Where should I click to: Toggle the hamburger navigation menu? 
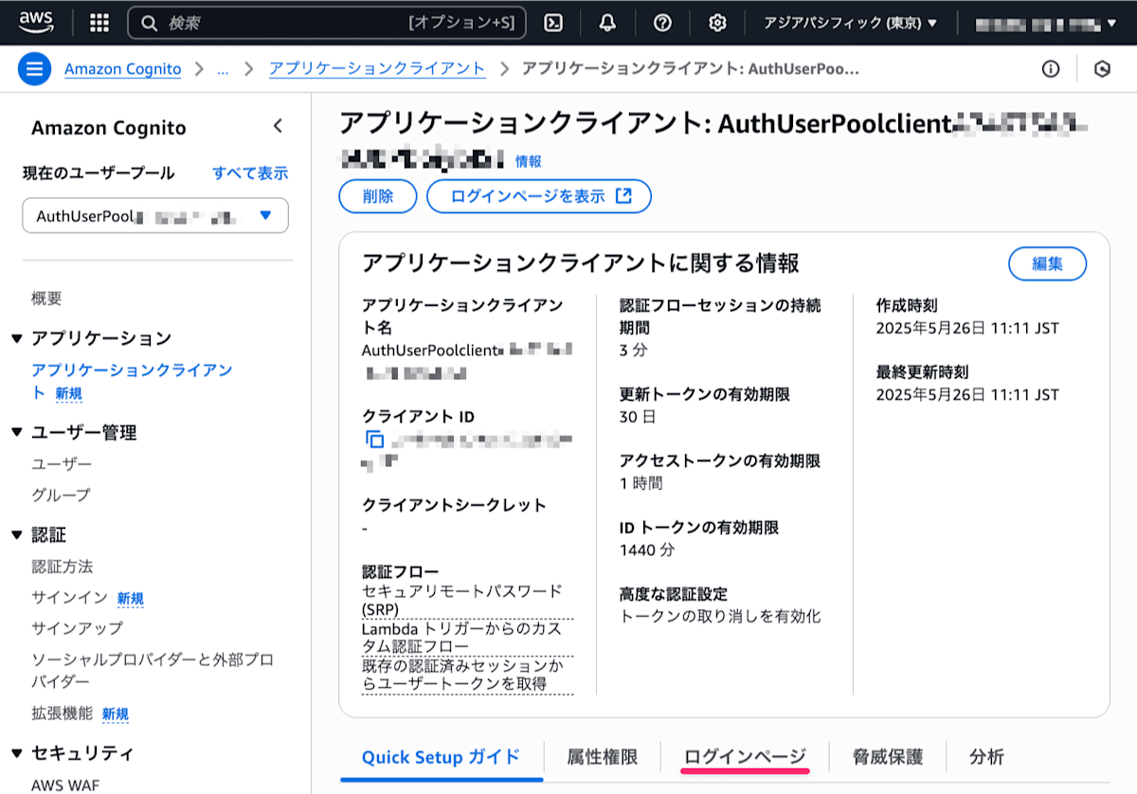click(x=34, y=69)
